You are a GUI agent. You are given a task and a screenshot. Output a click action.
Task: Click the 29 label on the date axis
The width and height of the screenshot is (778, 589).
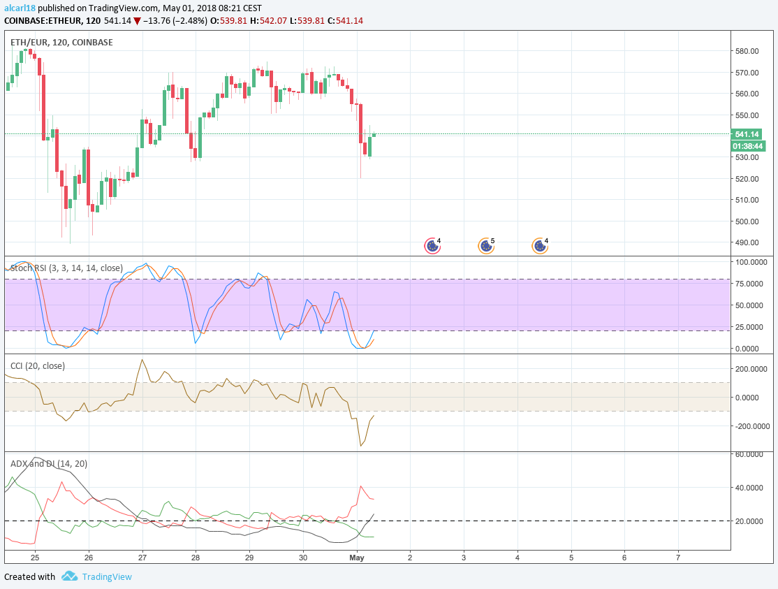249,558
